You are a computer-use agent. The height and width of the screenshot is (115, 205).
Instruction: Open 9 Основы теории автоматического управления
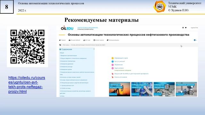73,80
